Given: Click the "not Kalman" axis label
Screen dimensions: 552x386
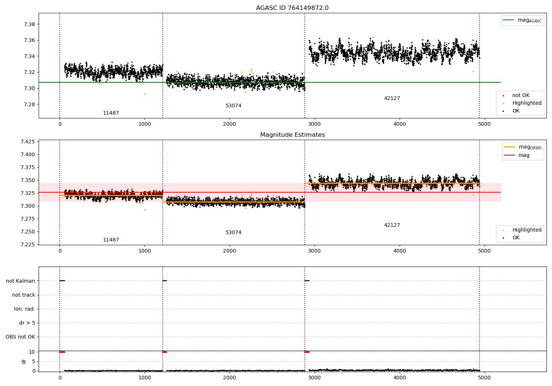Looking at the screenshot, I should point(21,281).
